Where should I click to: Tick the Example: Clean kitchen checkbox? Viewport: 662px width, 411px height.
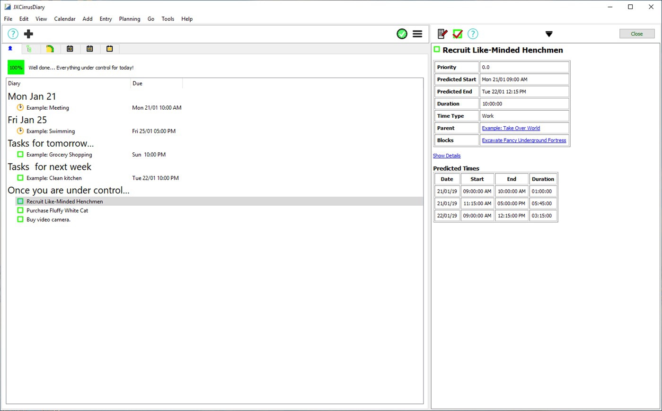point(20,178)
